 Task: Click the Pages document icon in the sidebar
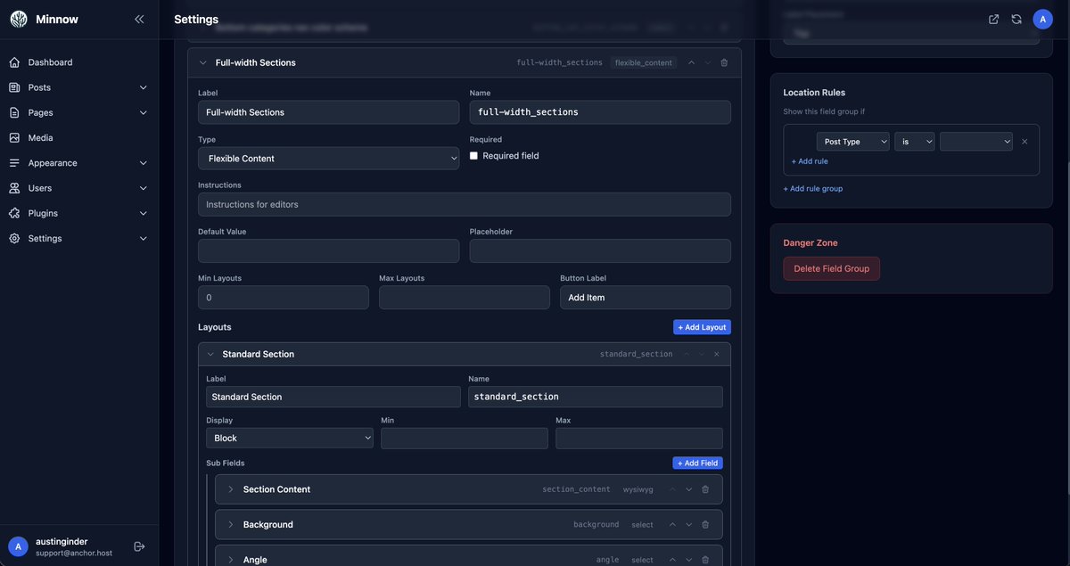pyautogui.click(x=14, y=112)
